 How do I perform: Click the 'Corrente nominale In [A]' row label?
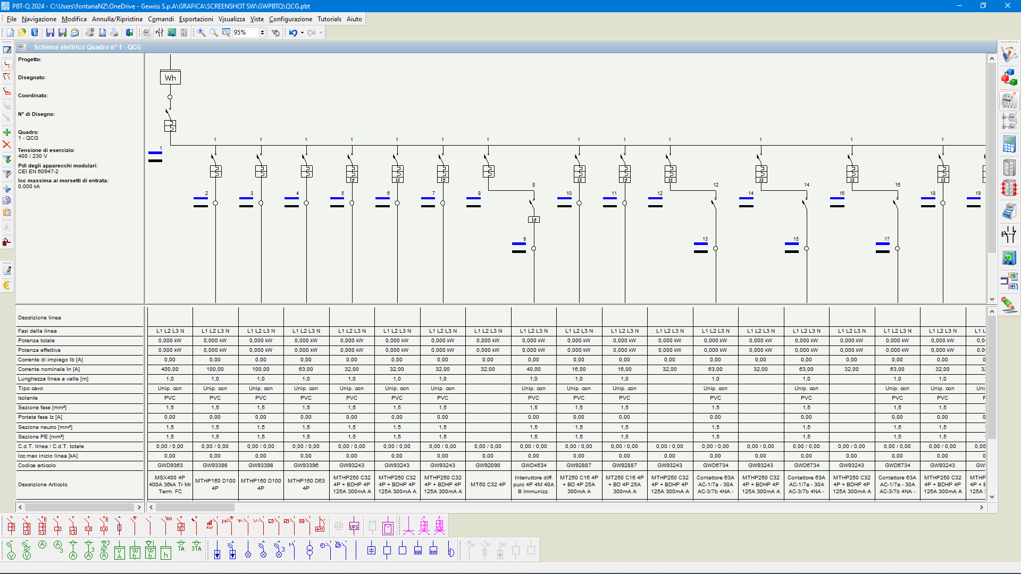49,369
